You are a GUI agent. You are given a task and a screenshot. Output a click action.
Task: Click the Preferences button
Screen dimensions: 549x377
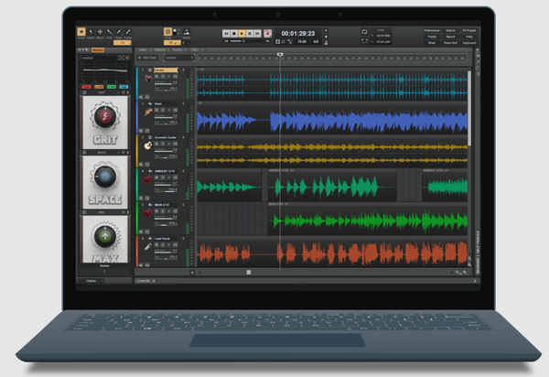pyautogui.click(x=432, y=30)
